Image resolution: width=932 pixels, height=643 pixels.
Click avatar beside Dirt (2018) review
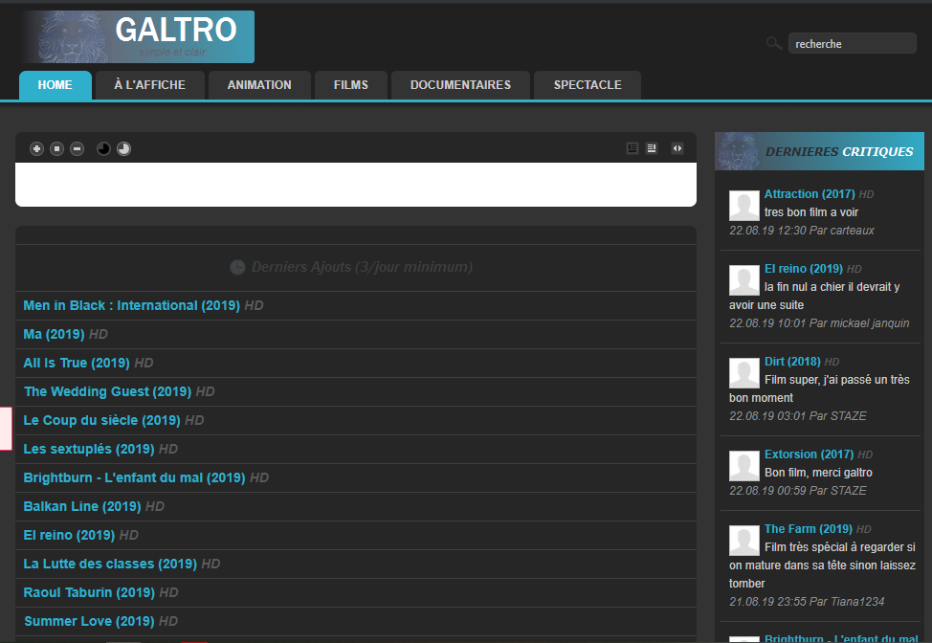(x=744, y=372)
